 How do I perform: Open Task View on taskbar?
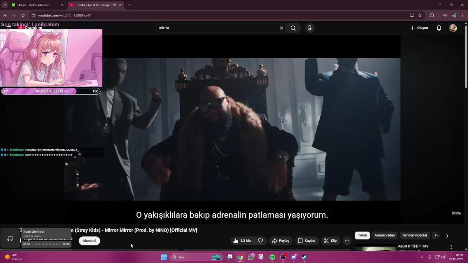(230, 257)
